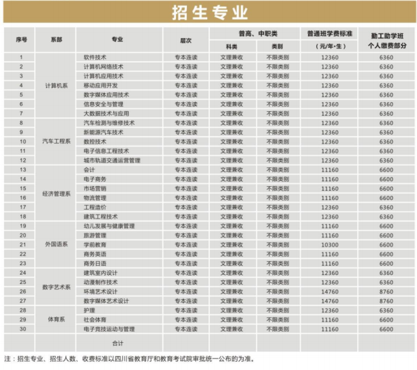
Task: Click the 电子信息工程技术 major cell
Action: (x=119, y=151)
